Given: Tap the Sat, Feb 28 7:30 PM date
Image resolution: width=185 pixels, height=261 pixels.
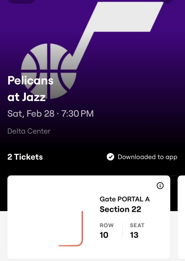Looking at the screenshot, I should tap(50, 113).
